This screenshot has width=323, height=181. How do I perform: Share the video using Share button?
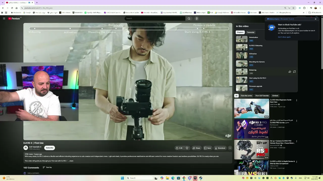[196, 148]
